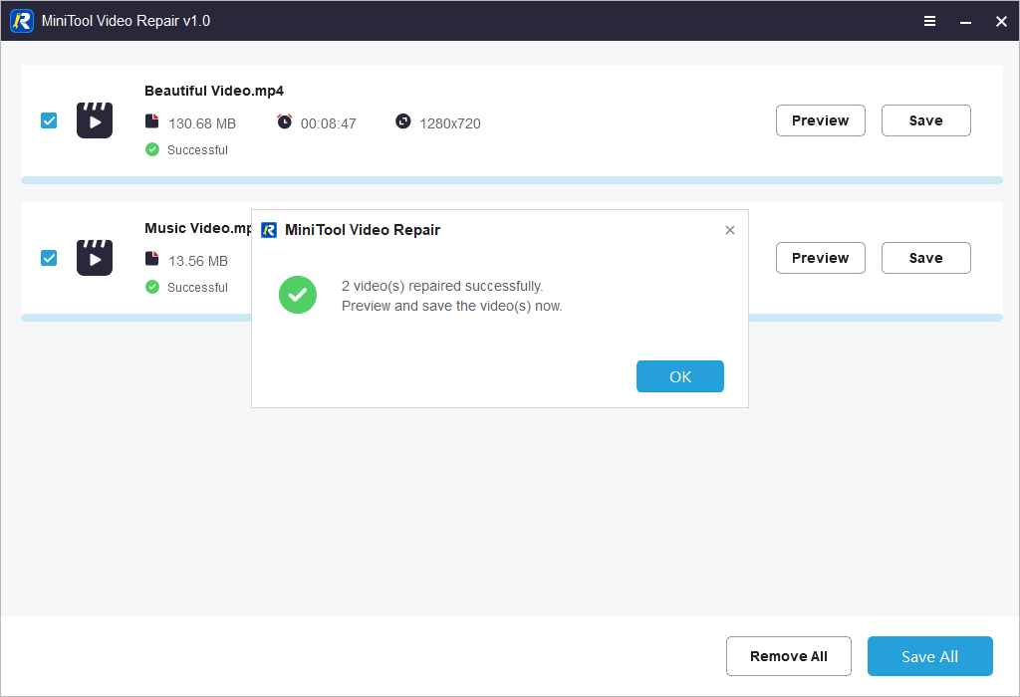Click file size icon beside 13.56 MB
The width and height of the screenshot is (1020, 697).
point(151,259)
